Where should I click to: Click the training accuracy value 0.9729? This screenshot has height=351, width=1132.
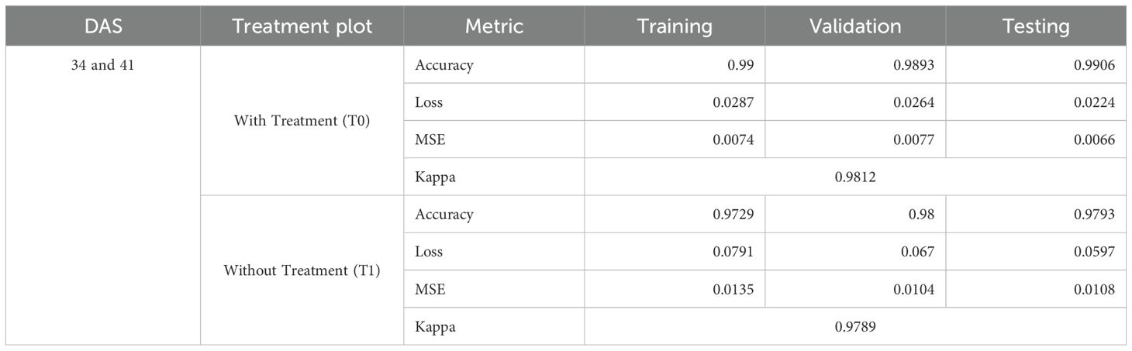732,214
